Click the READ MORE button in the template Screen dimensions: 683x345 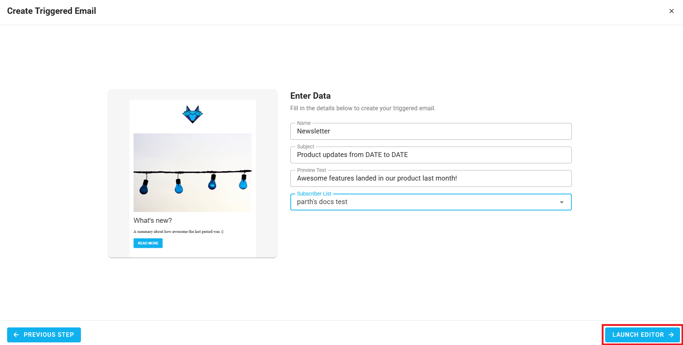(x=148, y=243)
